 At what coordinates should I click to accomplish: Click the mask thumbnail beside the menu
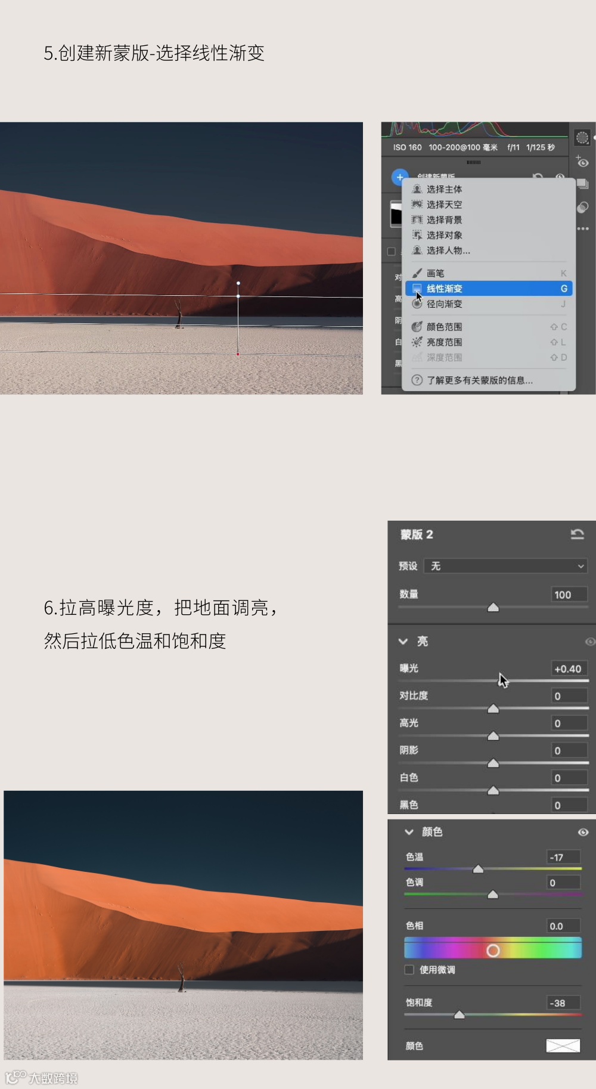396,214
